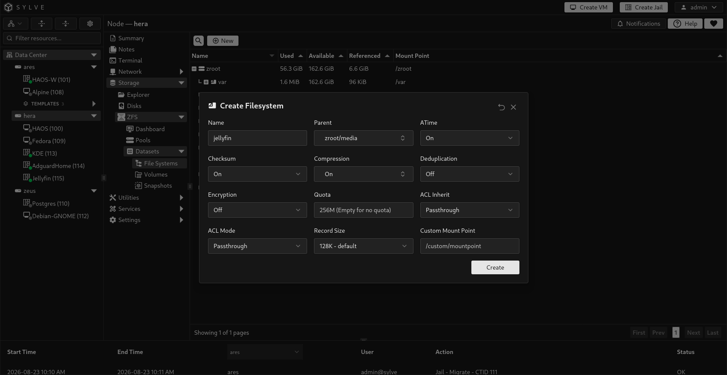Select the HAOS (100) VM
The height and width of the screenshot is (375, 727).
47,129
